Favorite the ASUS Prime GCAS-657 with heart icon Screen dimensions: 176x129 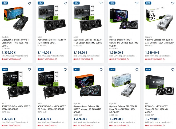pyautogui.click(x=65, y=3)
